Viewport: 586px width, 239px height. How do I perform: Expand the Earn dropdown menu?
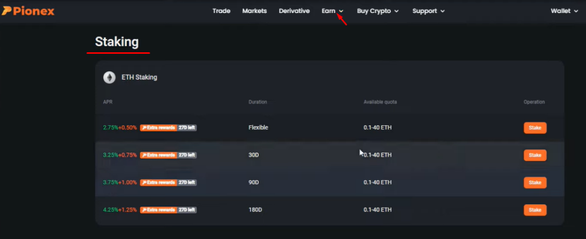coord(333,11)
